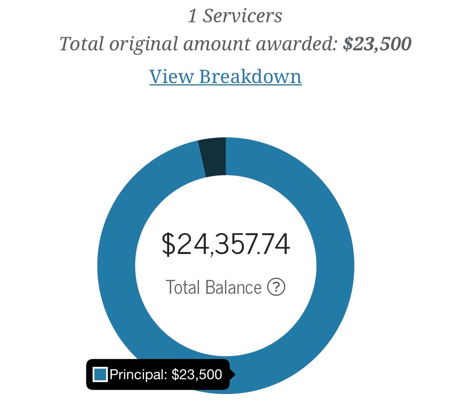Click the $24,357.74 balance amount
Image resolution: width=452 pixels, height=412 pixels.
click(x=225, y=245)
